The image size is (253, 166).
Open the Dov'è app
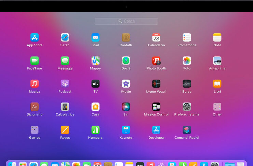(126, 60)
